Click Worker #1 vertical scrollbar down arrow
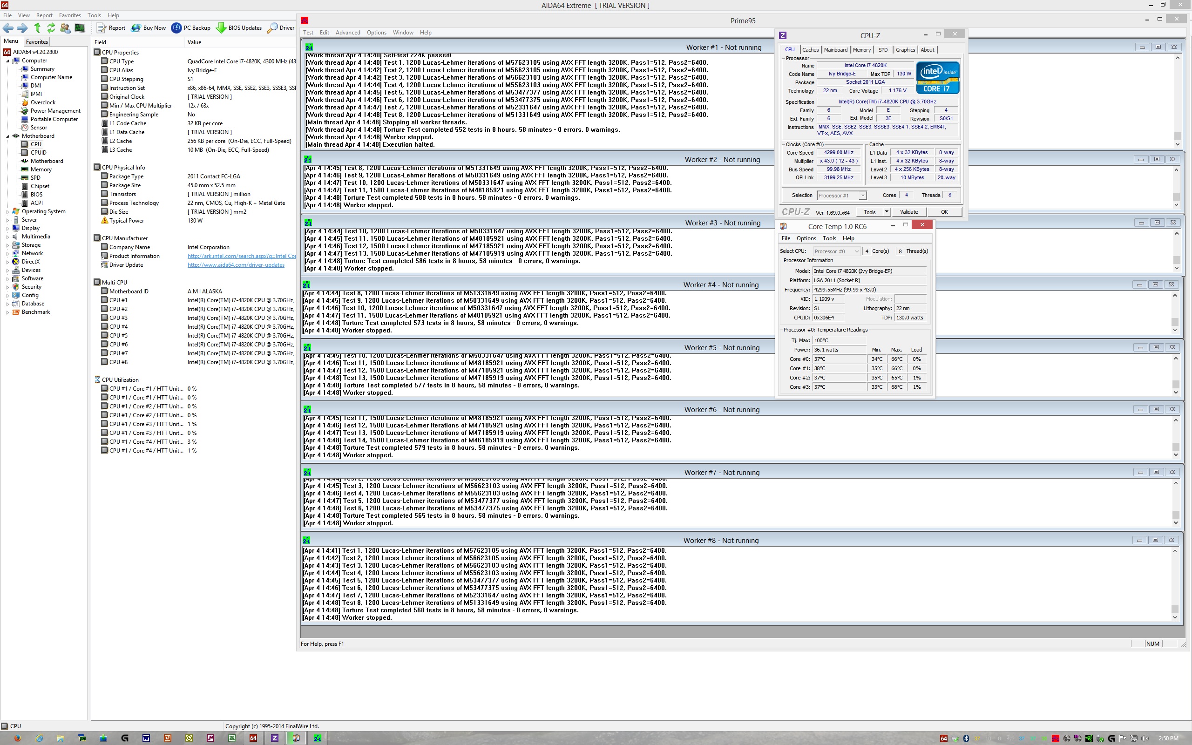This screenshot has width=1192, height=745. pyautogui.click(x=1177, y=144)
